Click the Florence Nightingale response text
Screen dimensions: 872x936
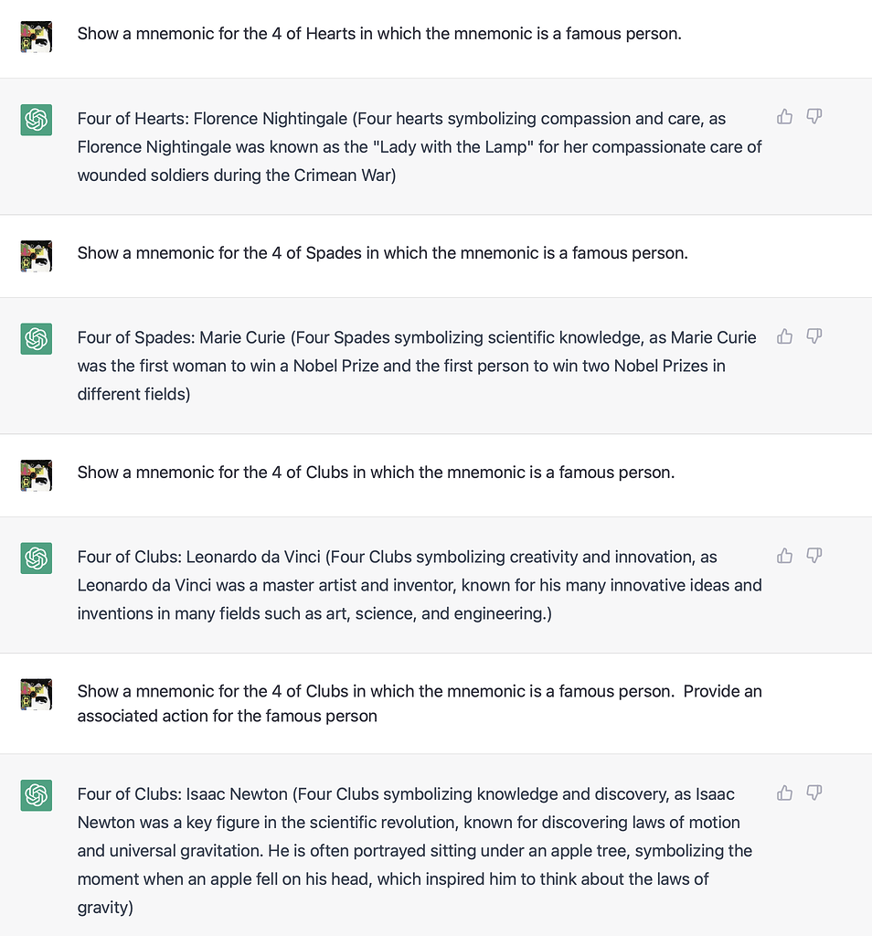click(x=419, y=146)
